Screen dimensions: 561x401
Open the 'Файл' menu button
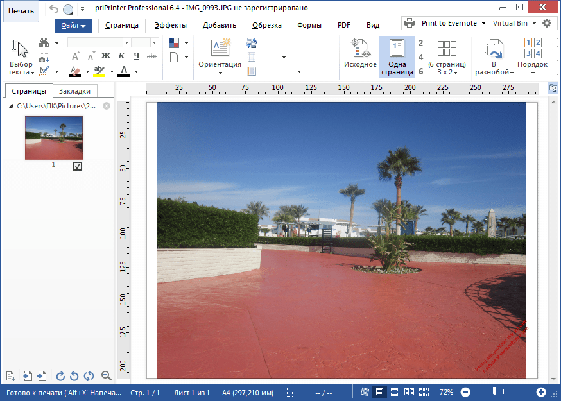pyautogui.click(x=73, y=26)
